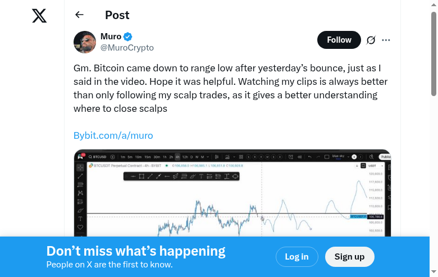This screenshot has height=277, width=438.
Task: Open the post's more options ellipsis
Action: (386, 40)
